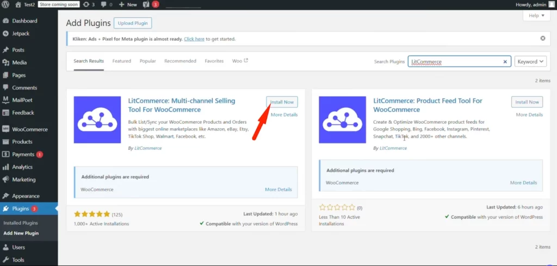The image size is (557, 266).
Task: Clear the LitCommerce search text
Action: click(505, 62)
